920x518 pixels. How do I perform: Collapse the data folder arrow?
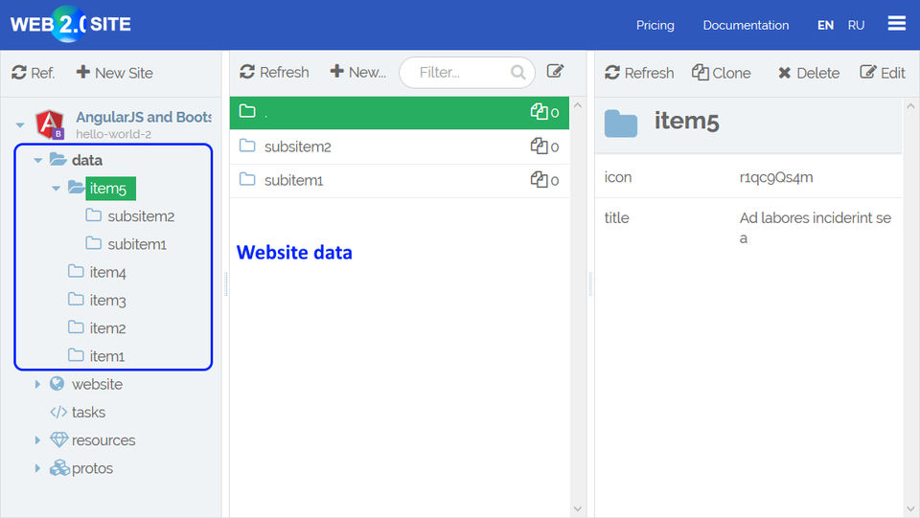(38, 160)
